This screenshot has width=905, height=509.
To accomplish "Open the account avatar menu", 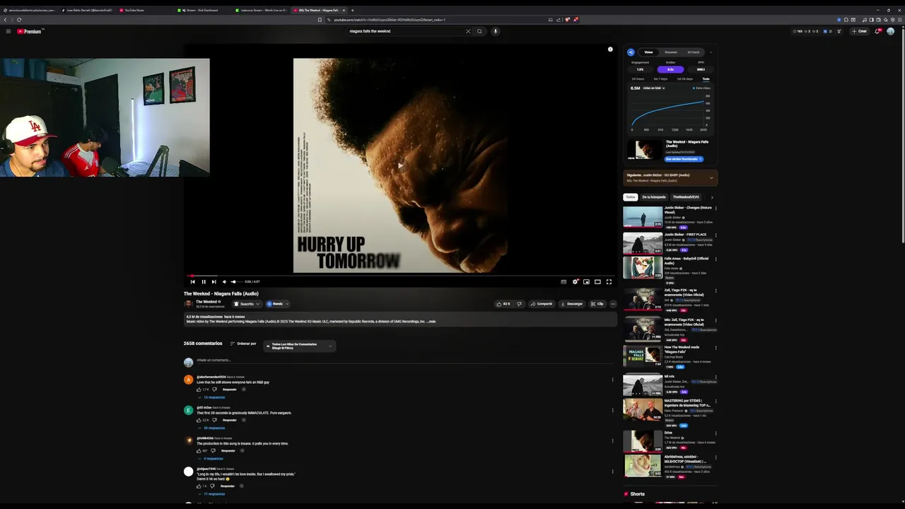I will point(890,31).
